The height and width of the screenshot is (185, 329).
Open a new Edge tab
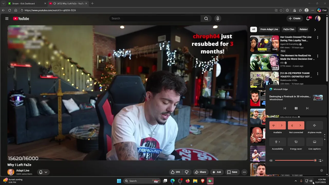92,3
